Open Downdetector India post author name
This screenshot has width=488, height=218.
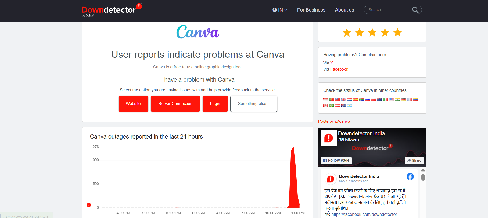pos(359,176)
